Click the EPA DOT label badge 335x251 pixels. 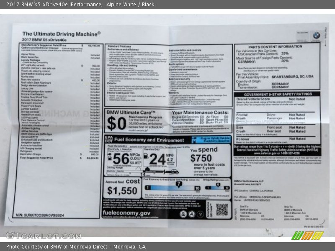pos(109,139)
